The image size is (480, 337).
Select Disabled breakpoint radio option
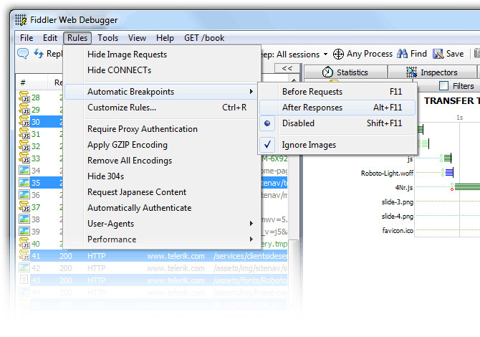click(337, 123)
